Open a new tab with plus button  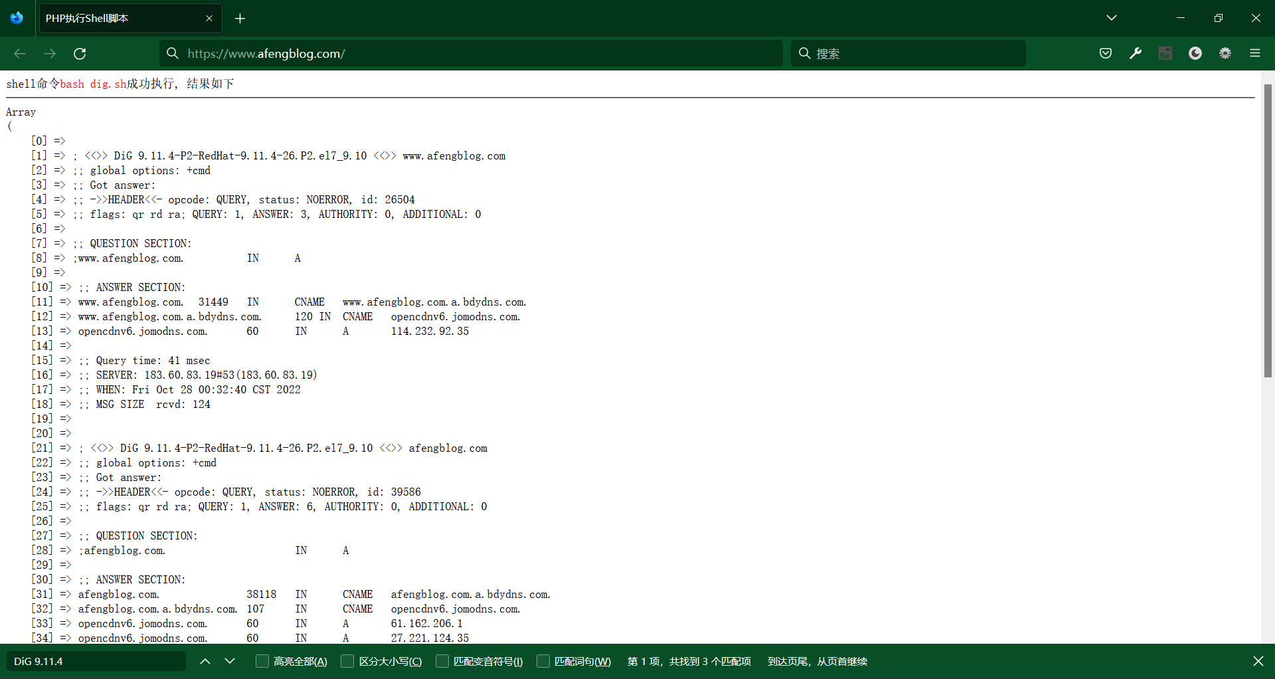tap(240, 18)
